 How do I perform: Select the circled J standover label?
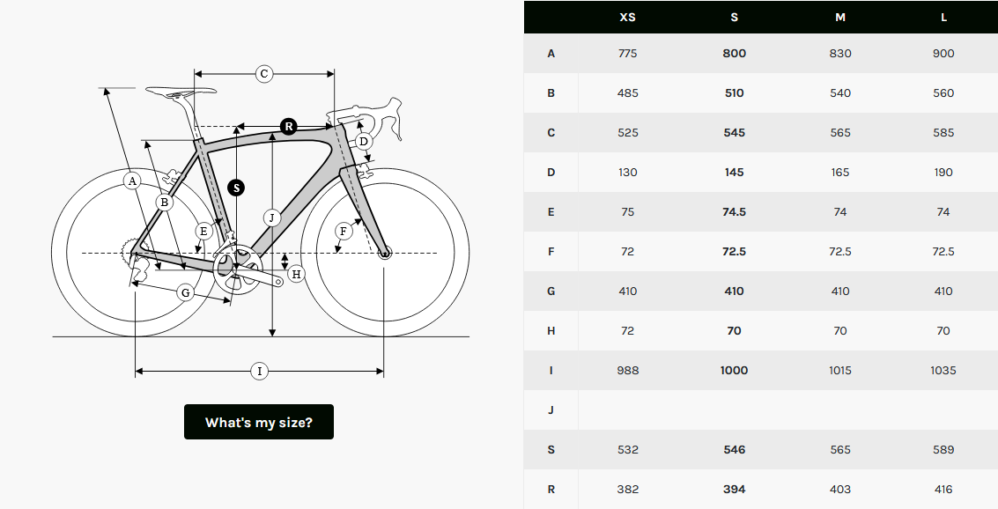[x=272, y=218]
